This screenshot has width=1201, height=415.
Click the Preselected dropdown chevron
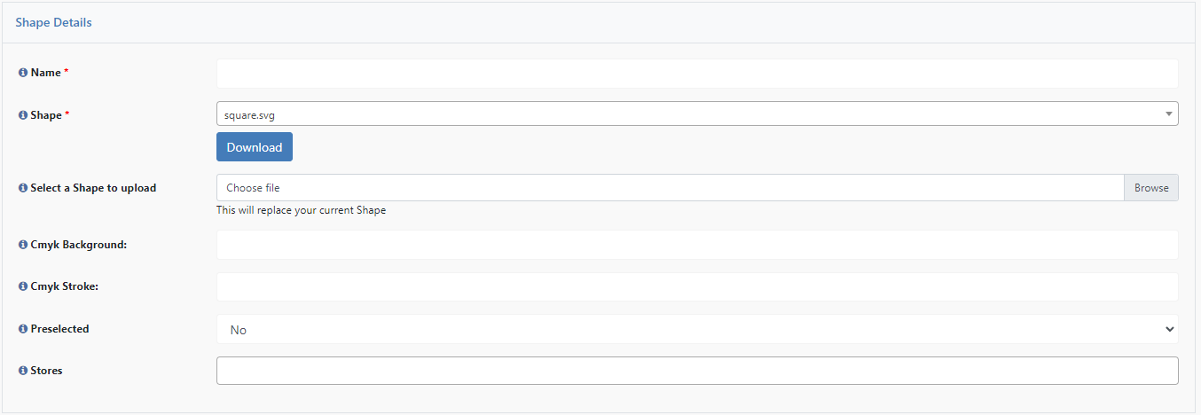1167,329
